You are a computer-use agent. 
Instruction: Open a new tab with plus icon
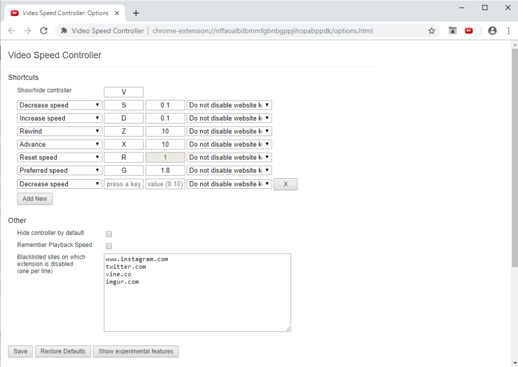(x=136, y=13)
